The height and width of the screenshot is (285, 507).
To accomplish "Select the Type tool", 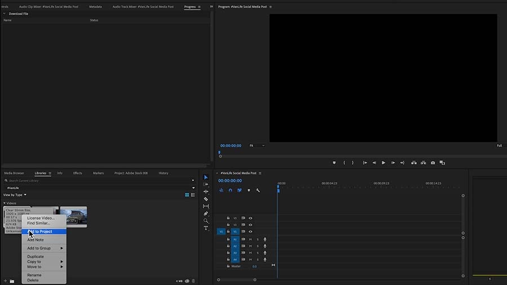I will point(206,228).
